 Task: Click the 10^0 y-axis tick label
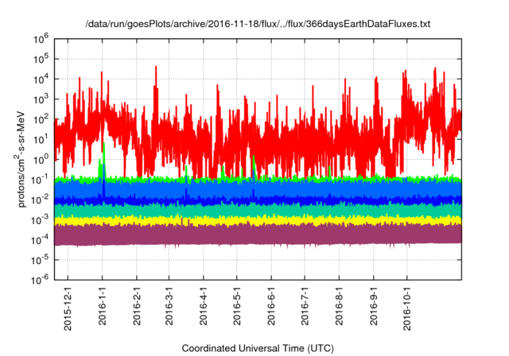(41, 160)
